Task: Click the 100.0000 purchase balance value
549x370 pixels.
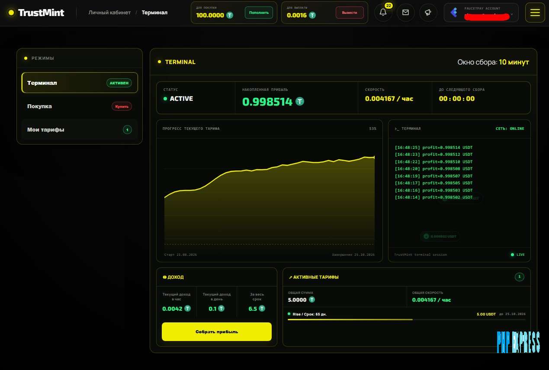Action: (x=210, y=15)
